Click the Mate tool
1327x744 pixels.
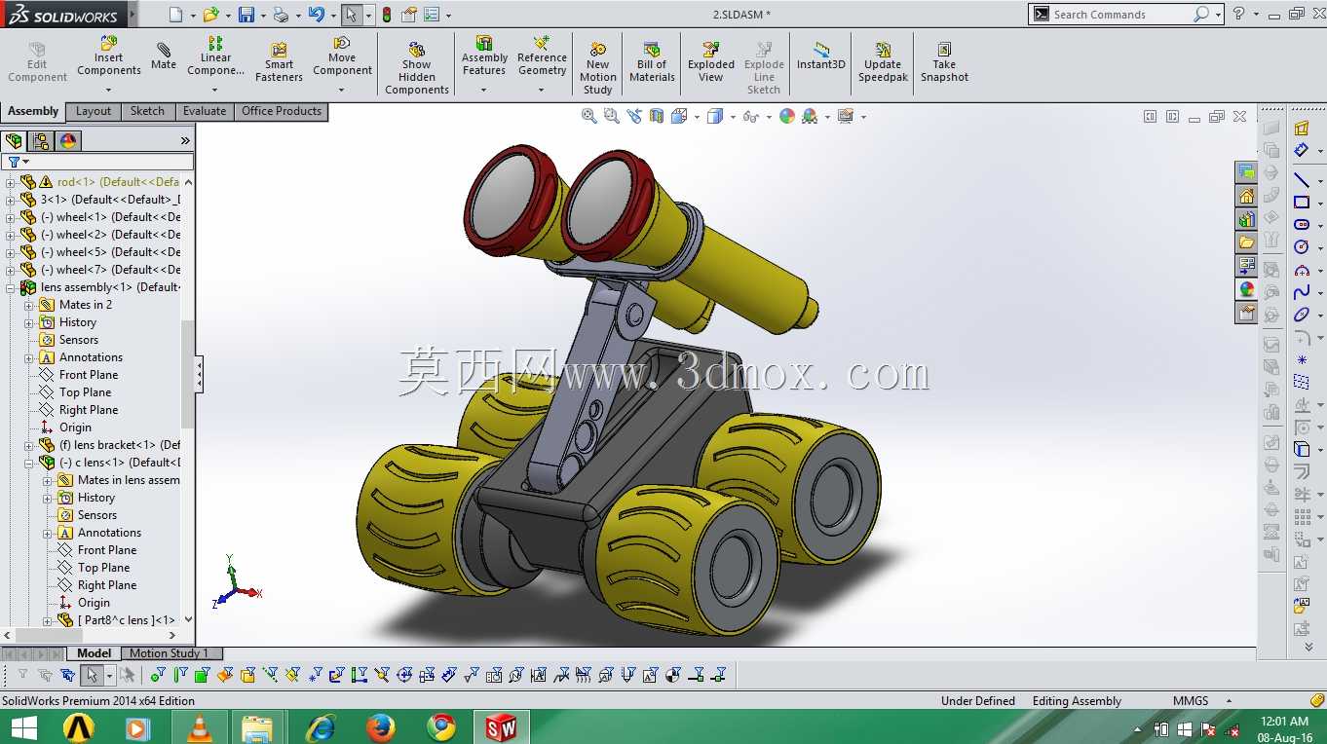pyautogui.click(x=164, y=56)
